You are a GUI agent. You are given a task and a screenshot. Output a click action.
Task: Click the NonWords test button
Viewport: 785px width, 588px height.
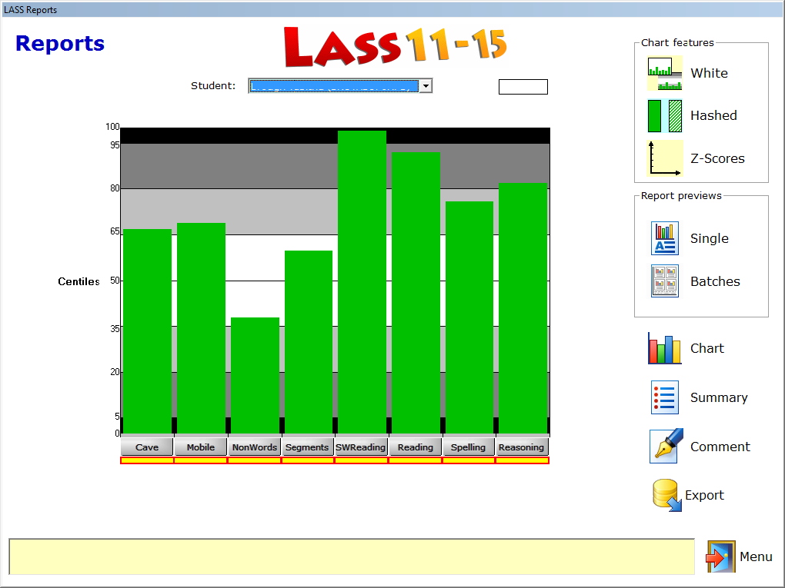pyautogui.click(x=254, y=447)
